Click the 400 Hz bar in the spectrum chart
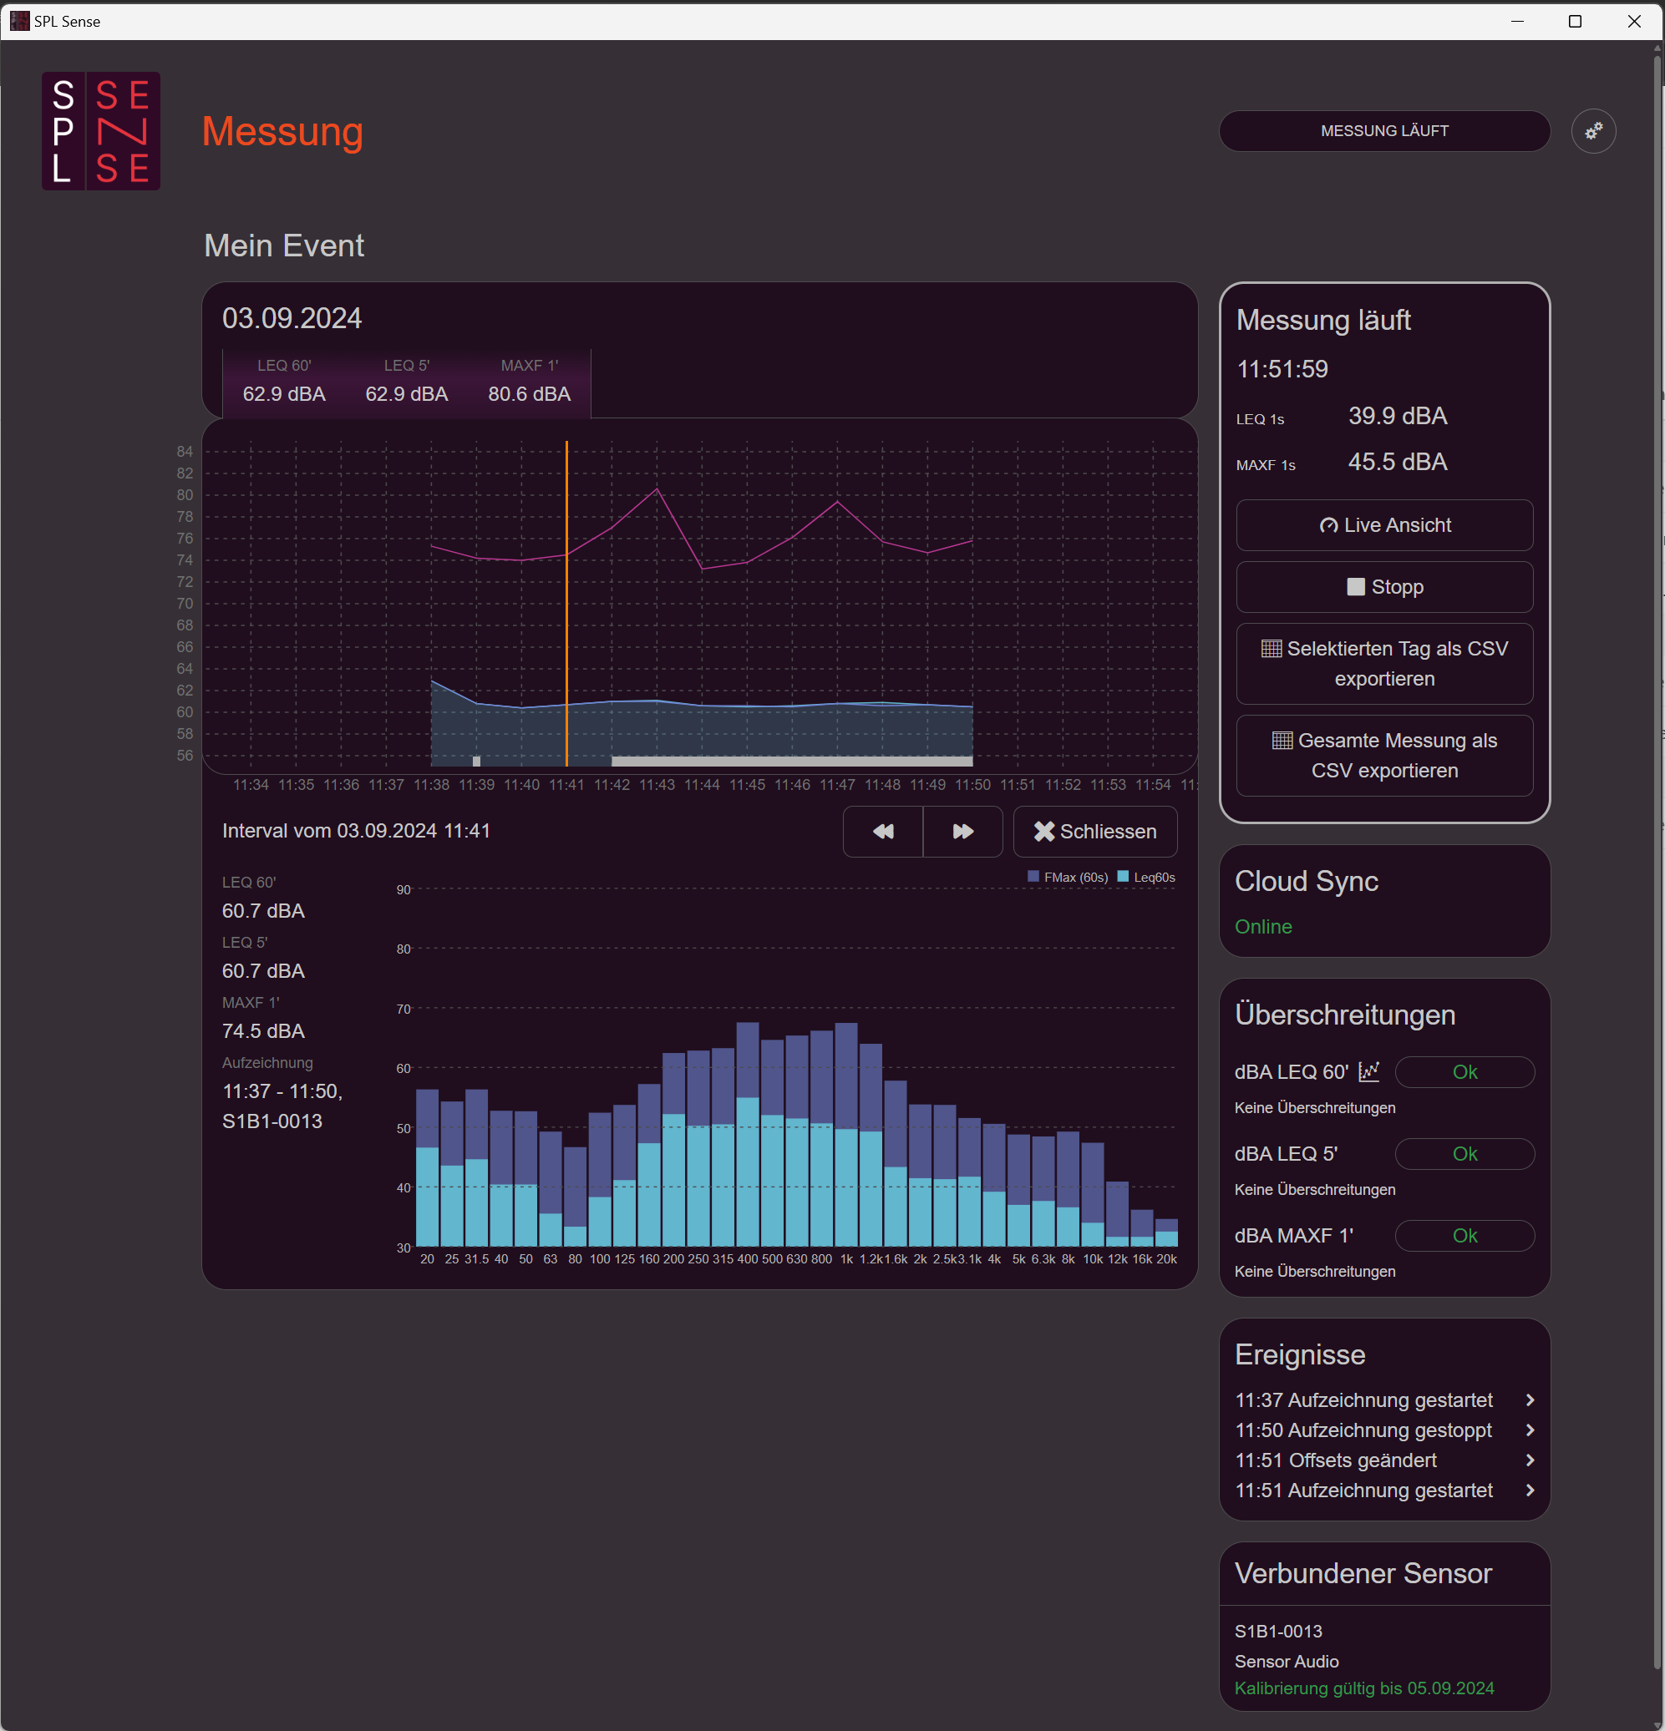This screenshot has width=1665, height=1731. (x=748, y=1135)
